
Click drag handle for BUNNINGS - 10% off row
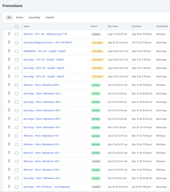(x=9, y=51)
